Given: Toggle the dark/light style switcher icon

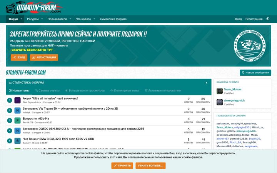Looking at the screenshot, I should pyautogui.click(x=268, y=19).
